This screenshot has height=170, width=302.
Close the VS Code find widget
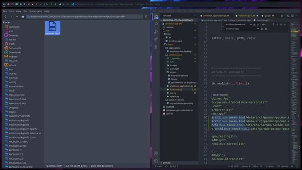285,25
